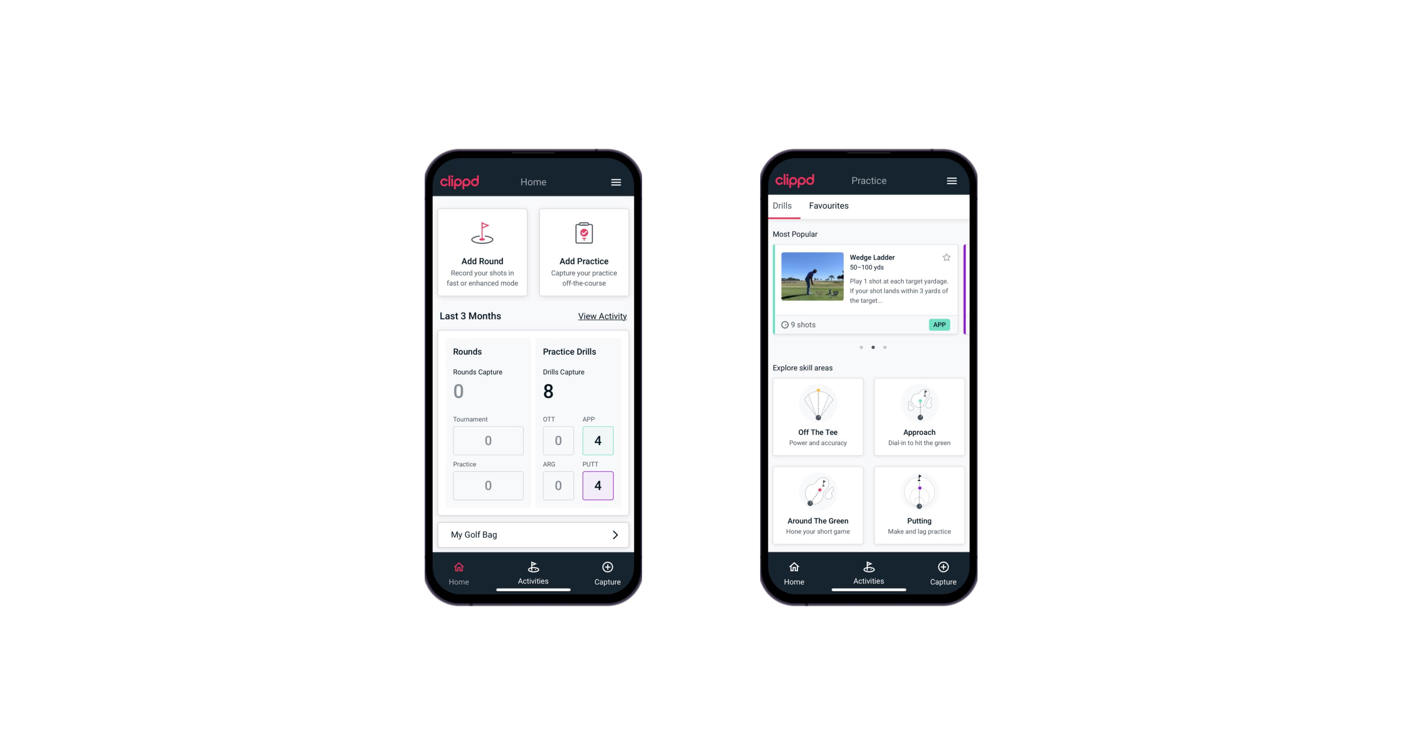Select the Drills tab on Practice screen
The height and width of the screenshot is (755, 1403).
pyautogui.click(x=781, y=206)
